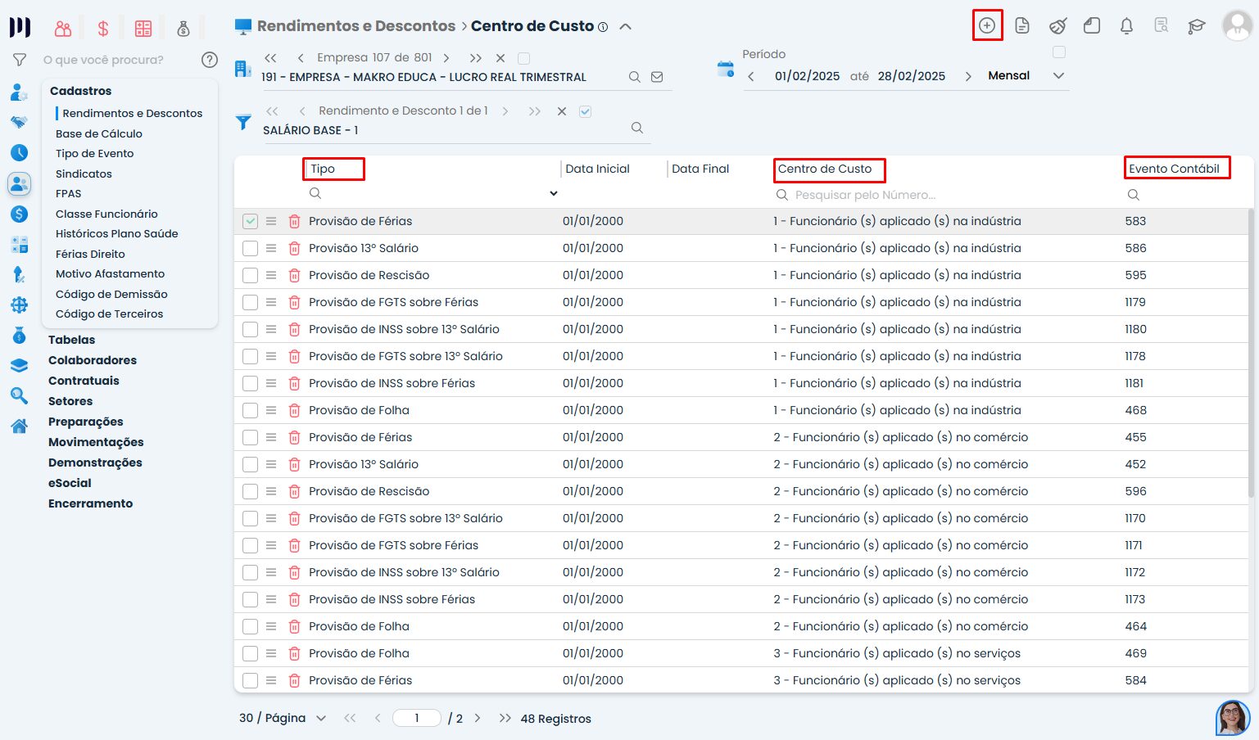Open the 30 / Página size dropdown

321,718
